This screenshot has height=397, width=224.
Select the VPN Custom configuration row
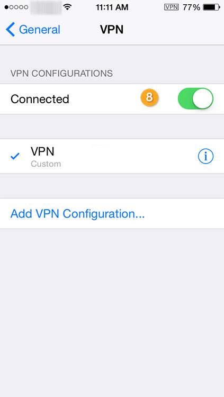(x=112, y=156)
